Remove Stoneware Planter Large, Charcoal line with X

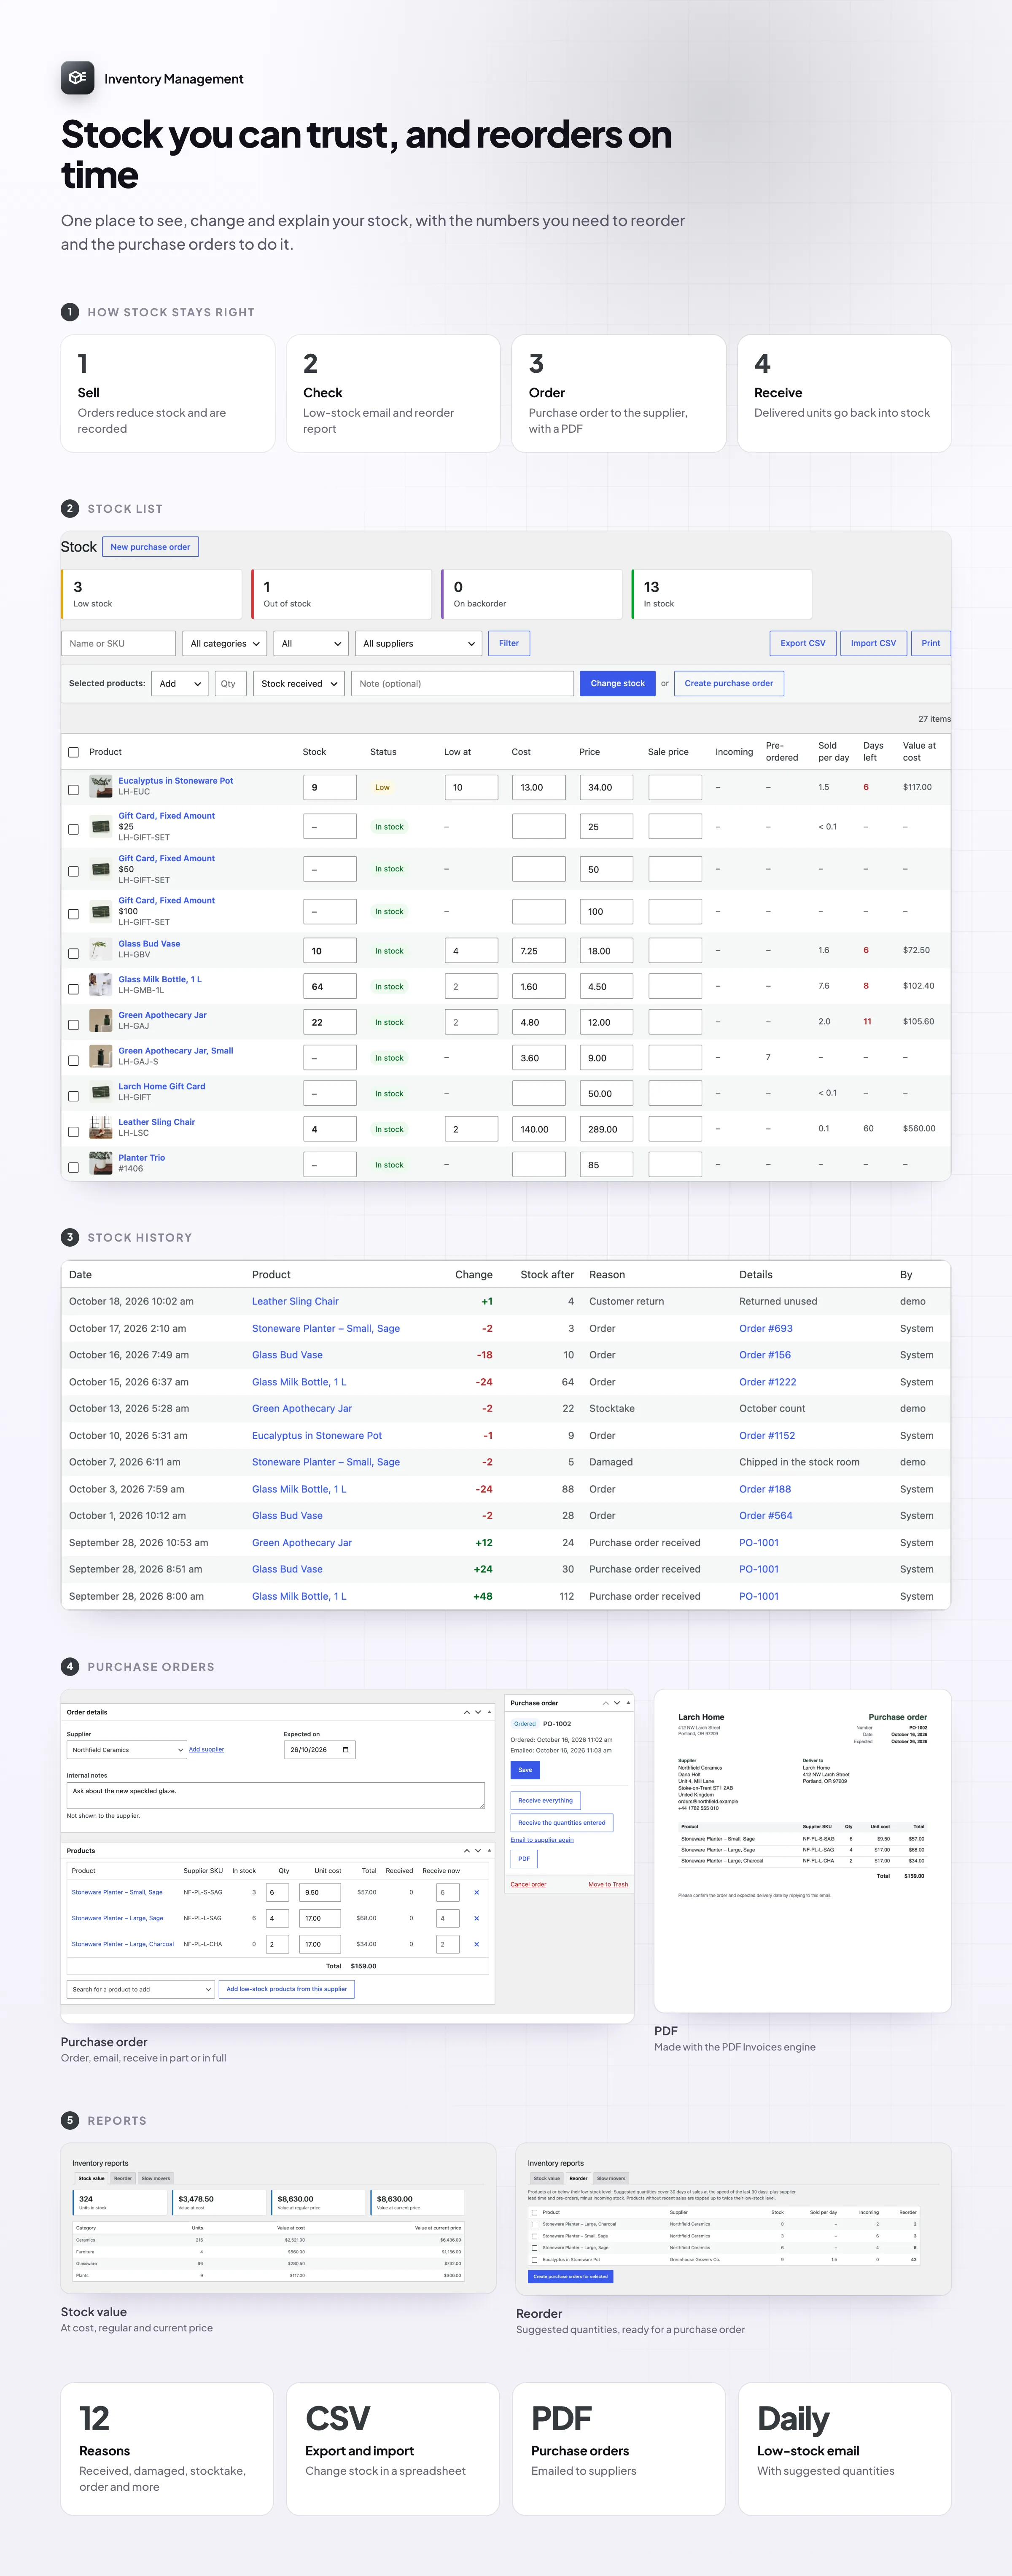click(476, 1944)
